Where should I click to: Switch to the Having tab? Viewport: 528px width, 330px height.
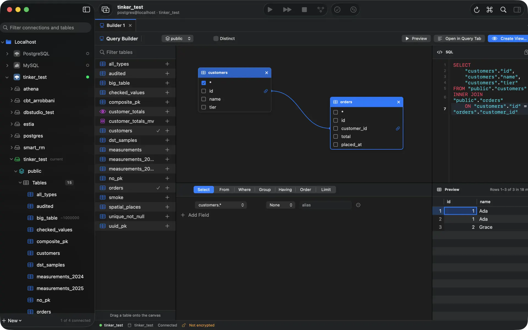[x=285, y=189]
